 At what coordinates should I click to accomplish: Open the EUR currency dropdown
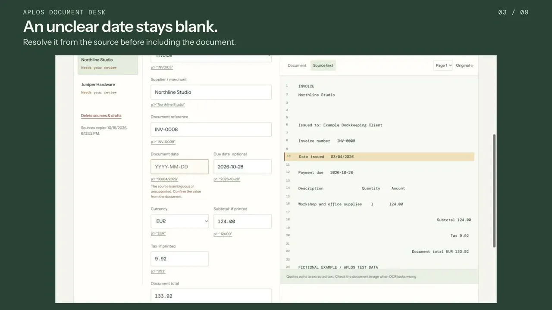(x=179, y=221)
